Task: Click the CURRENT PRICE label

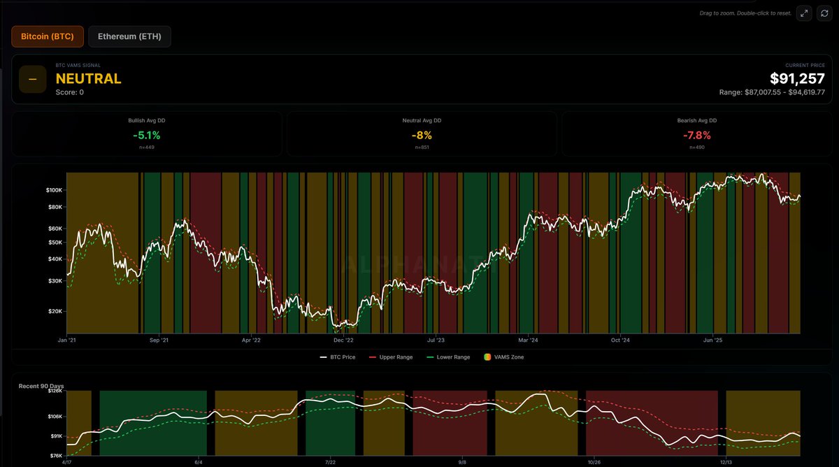Action: tap(805, 65)
